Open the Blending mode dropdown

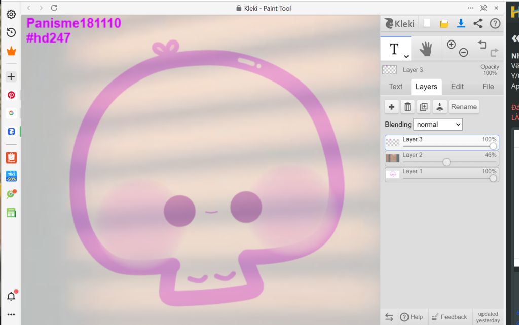click(x=438, y=125)
